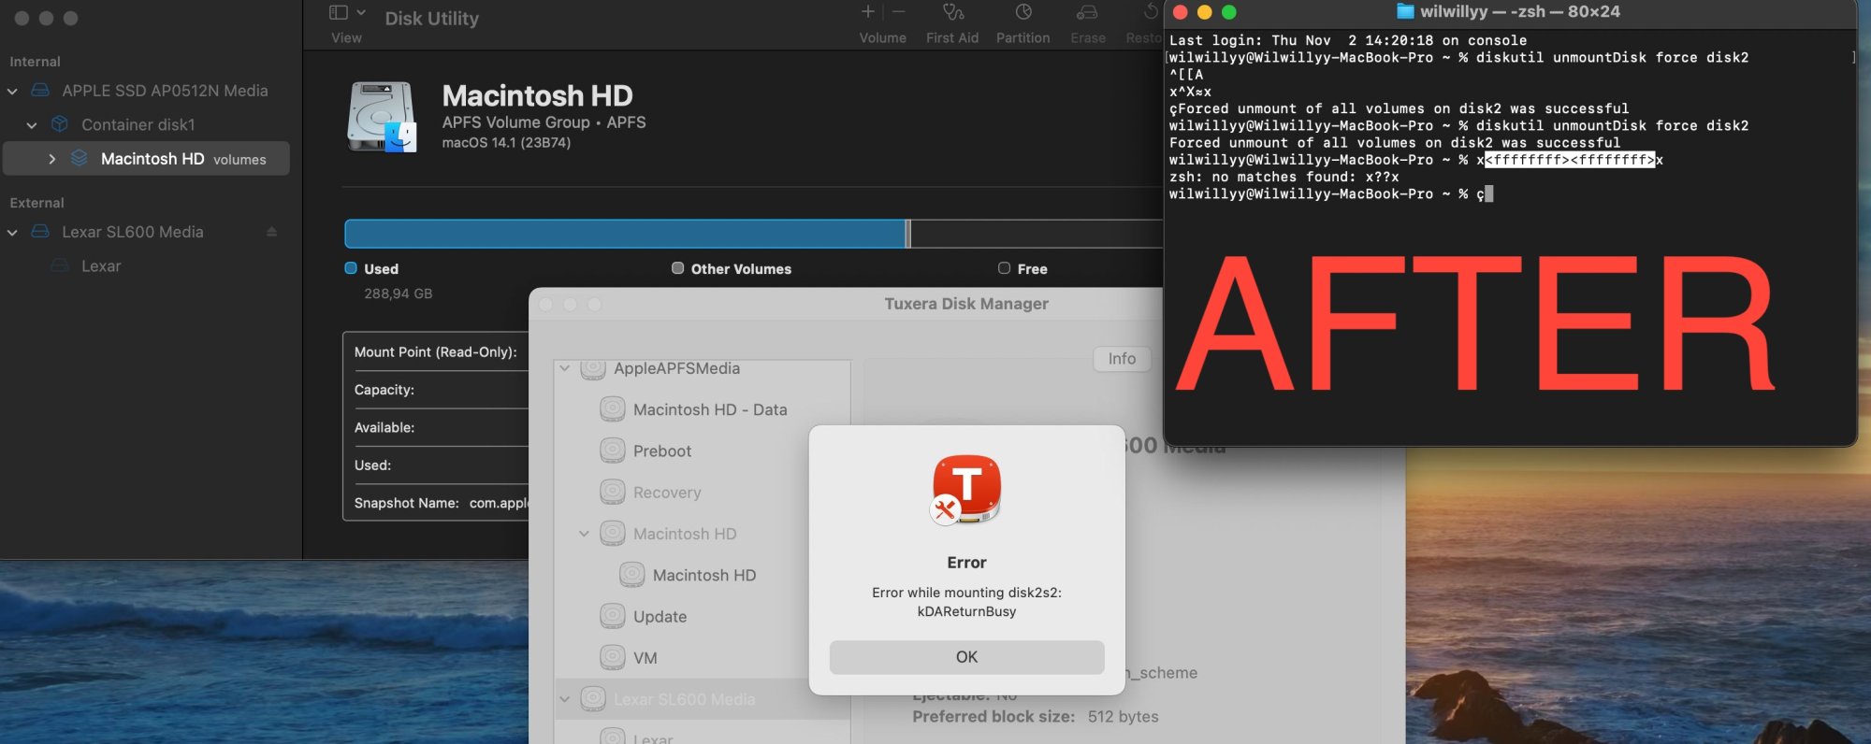The width and height of the screenshot is (1871, 744).
Task: Click Mount Point (Read-Only) row
Action: (436, 352)
